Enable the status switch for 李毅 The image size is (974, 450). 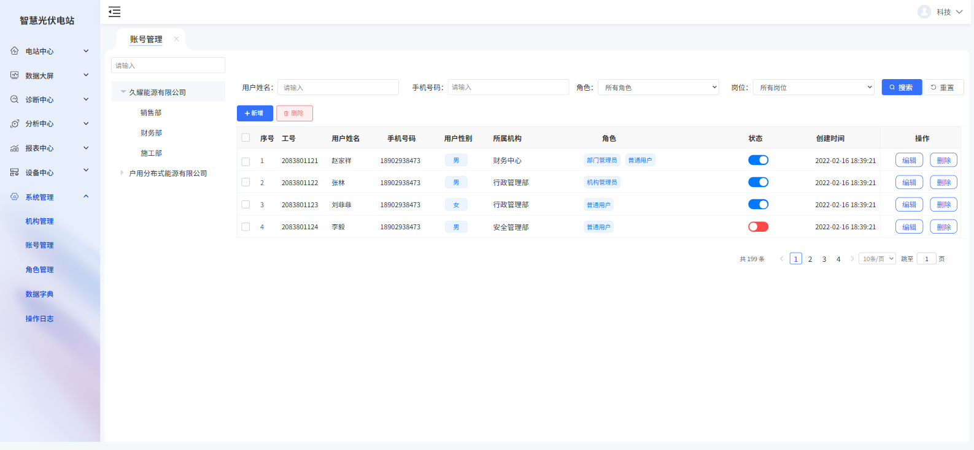758,227
